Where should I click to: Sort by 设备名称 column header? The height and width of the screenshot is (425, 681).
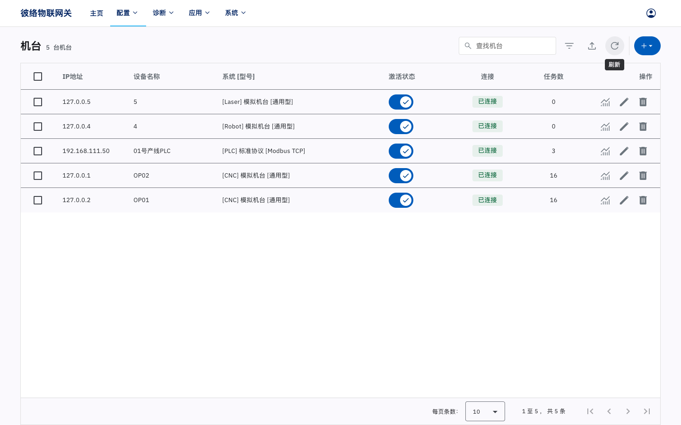(x=147, y=76)
